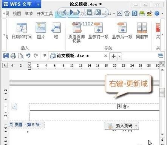Insert 日期和时间 into the header

click(x=22, y=31)
